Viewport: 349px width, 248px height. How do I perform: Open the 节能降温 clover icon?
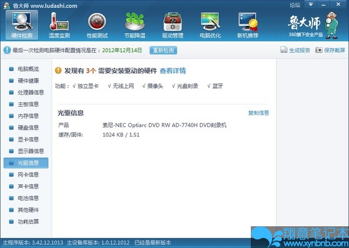[135, 25]
